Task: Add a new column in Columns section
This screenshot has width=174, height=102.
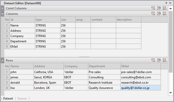Action: click(153, 14)
